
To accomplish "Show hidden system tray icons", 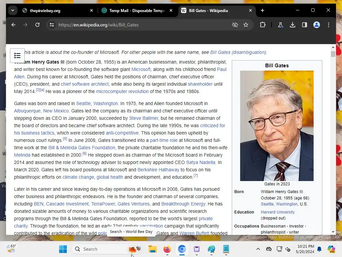I will (258, 249).
